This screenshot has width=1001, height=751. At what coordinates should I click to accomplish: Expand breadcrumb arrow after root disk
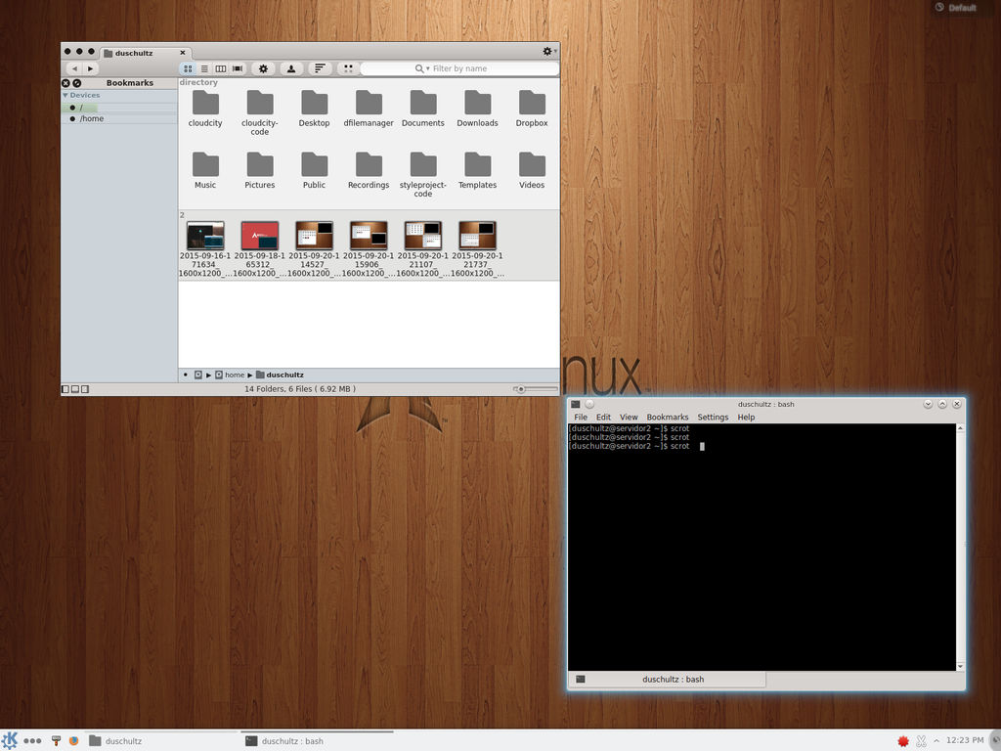208,375
